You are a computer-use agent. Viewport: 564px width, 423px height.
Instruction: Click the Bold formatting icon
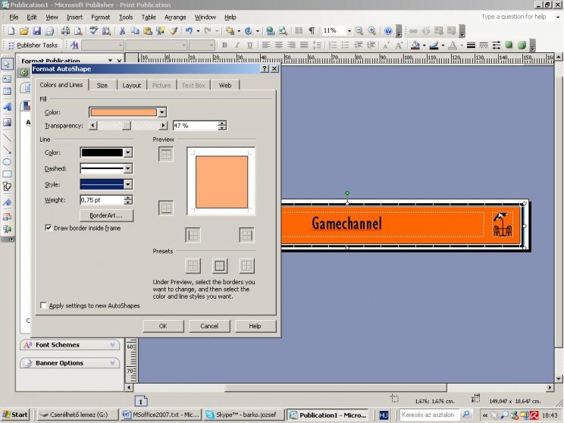click(224, 45)
